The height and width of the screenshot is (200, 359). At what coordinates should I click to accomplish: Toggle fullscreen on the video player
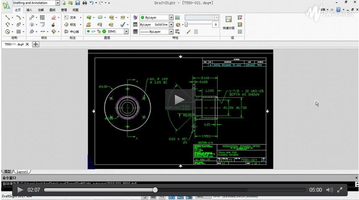click(340, 190)
